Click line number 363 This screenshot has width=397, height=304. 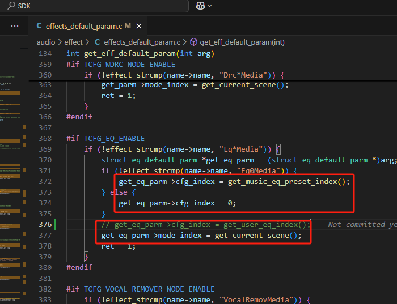[x=45, y=85]
